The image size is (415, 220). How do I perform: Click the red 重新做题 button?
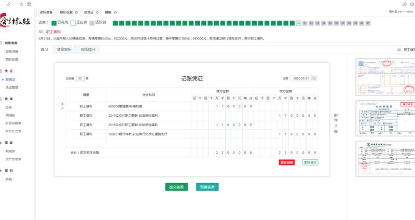[286, 162]
